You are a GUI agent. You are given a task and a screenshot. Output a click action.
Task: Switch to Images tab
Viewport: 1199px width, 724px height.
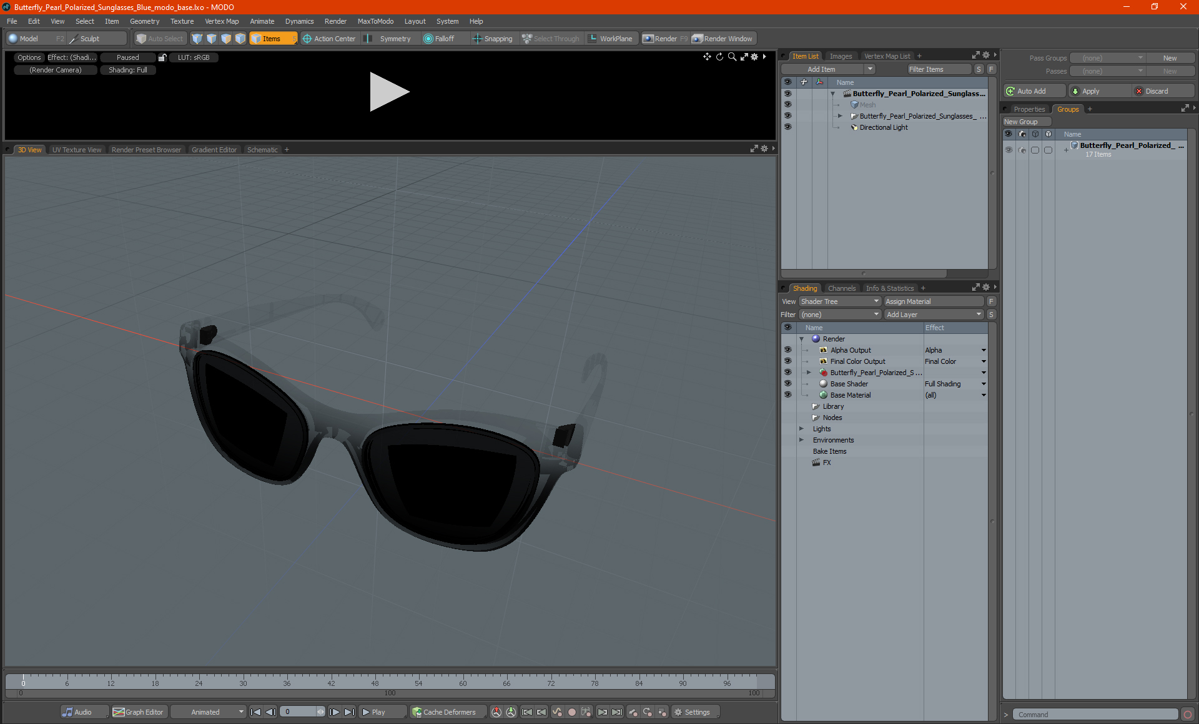point(841,56)
